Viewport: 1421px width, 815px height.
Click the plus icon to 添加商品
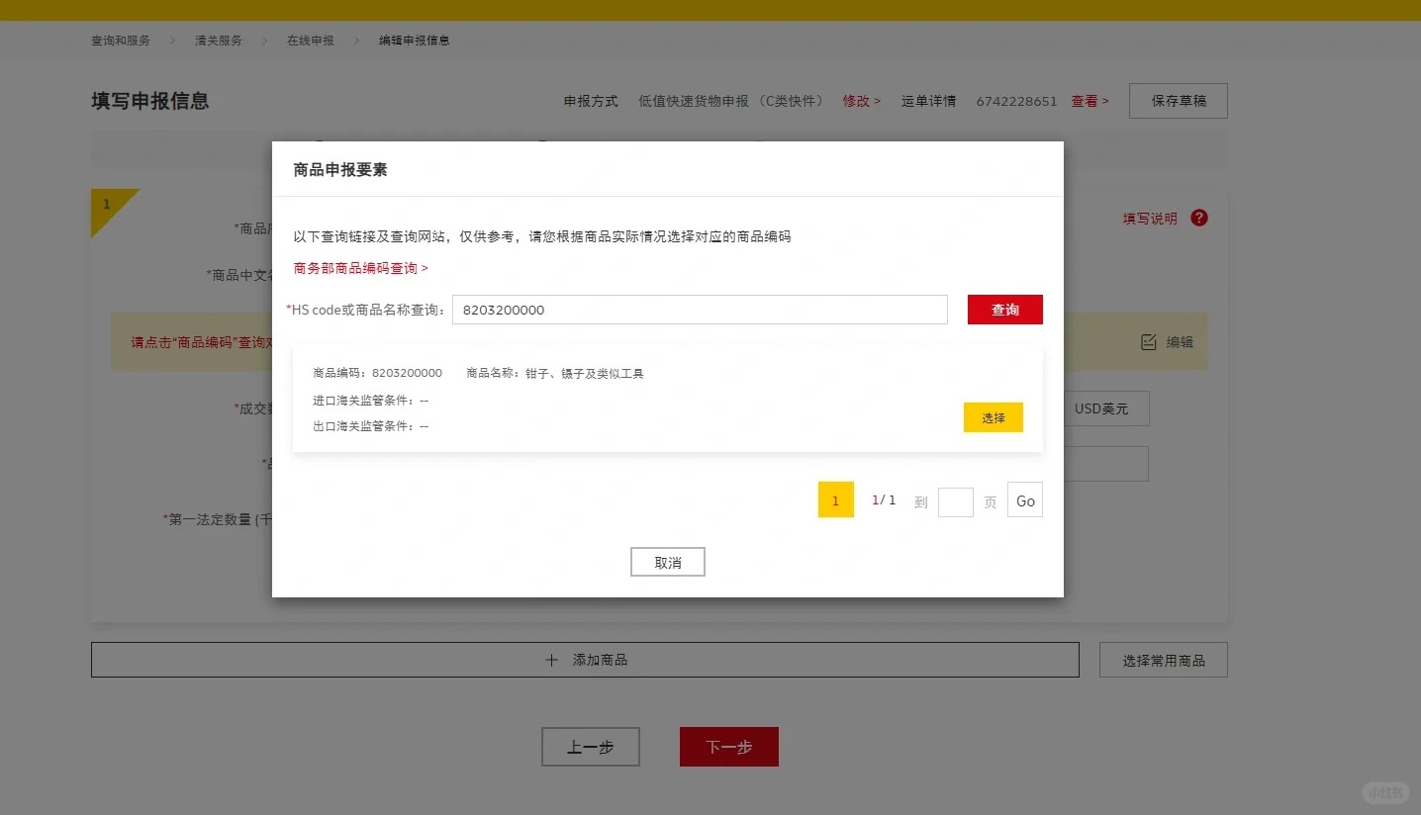[x=552, y=660]
